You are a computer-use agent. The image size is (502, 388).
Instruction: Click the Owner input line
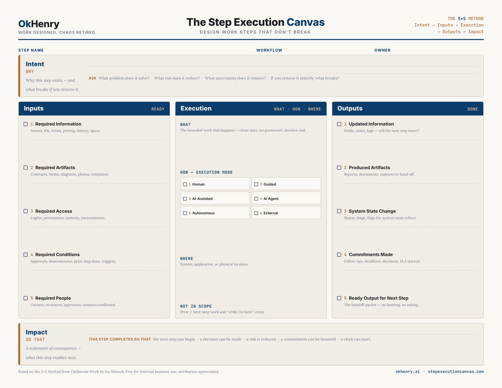pos(439,50)
